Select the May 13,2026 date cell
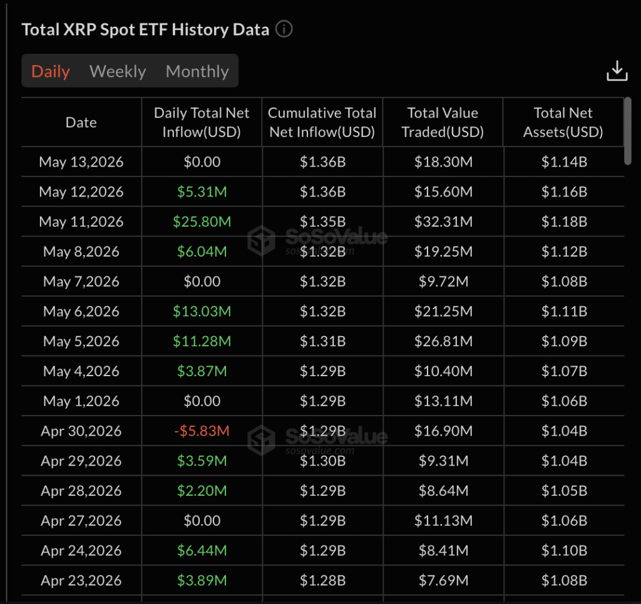The height and width of the screenshot is (604, 641). pos(81,162)
